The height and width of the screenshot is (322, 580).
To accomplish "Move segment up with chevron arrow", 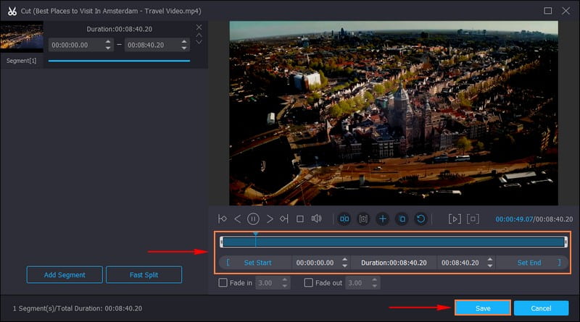I will click(x=199, y=35).
